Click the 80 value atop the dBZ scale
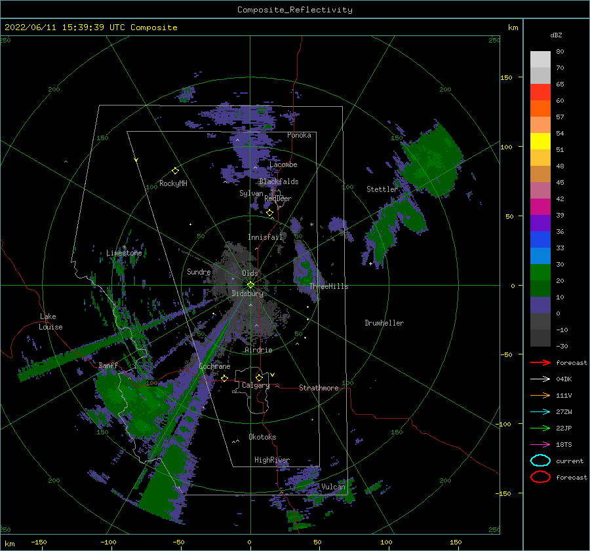Image resolution: width=590 pixels, height=551 pixels. pos(560,52)
